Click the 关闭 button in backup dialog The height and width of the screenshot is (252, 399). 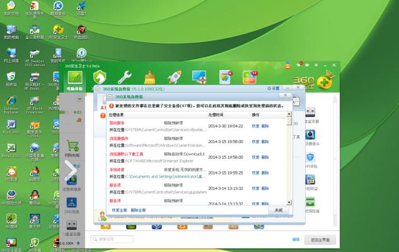point(279,210)
